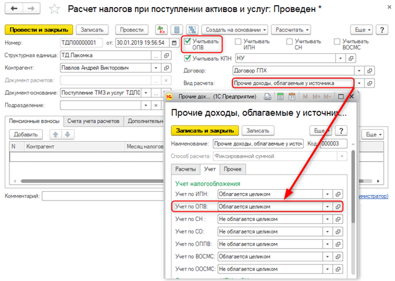Open Учет по ОПВ value form icon
This screenshot has width=395, height=281.
click(x=339, y=206)
